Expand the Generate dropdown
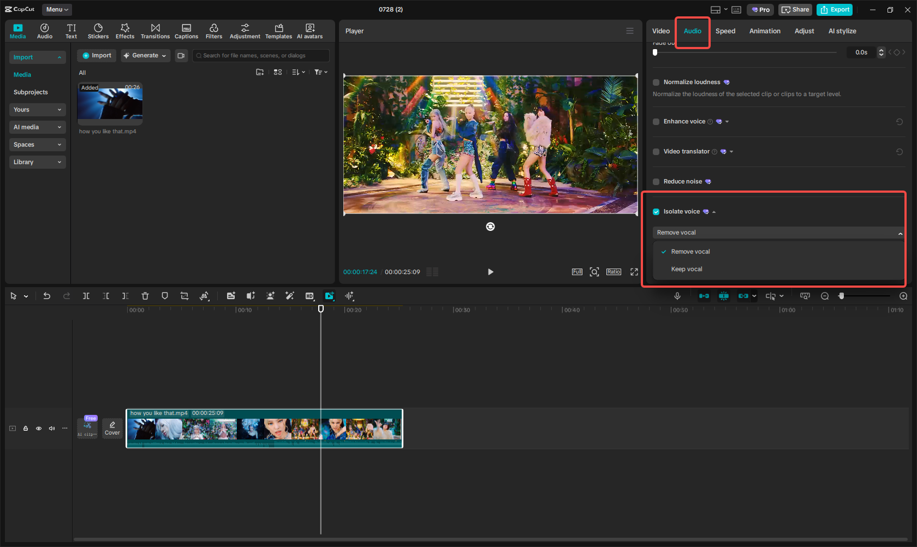Viewport: 917px width, 547px height. tap(145, 56)
